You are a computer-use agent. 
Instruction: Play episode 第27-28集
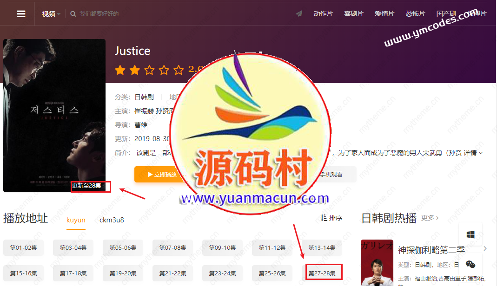322,273
